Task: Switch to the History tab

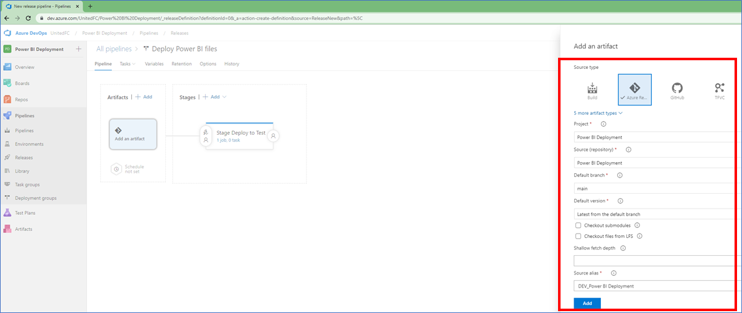Action: (232, 64)
